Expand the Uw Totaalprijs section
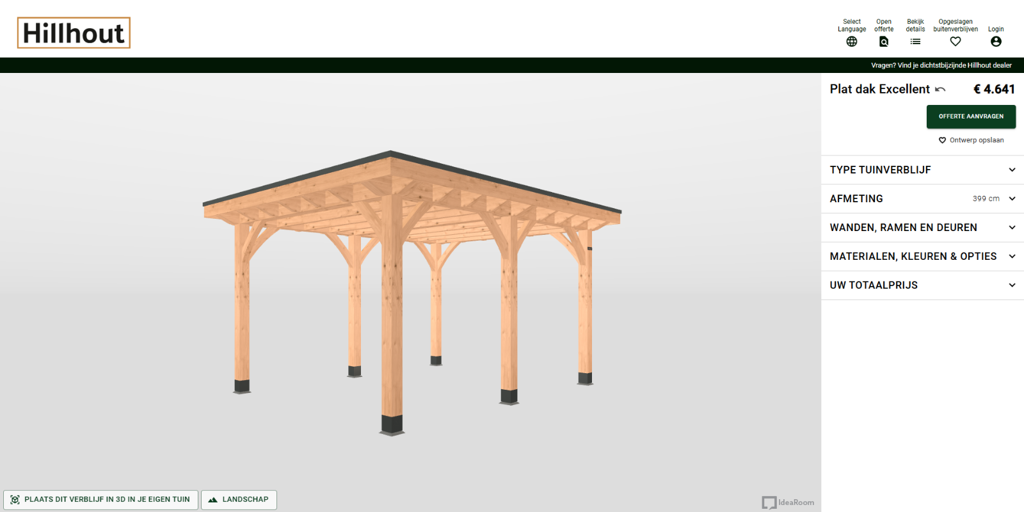This screenshot has width=1024, height=512. (922, 285)
